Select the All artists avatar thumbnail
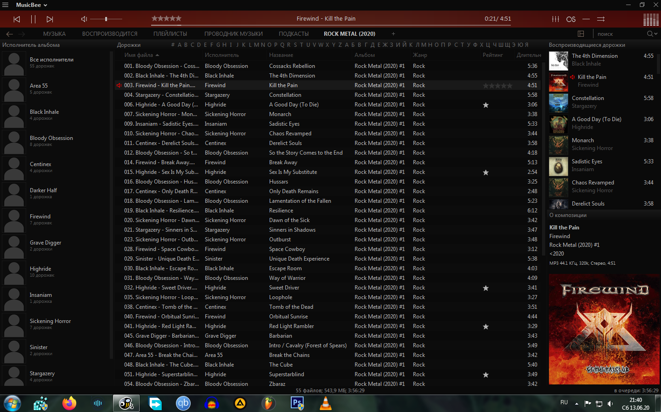Image resolution: width=661 pixels, height=412 pixels. point(14,63)
